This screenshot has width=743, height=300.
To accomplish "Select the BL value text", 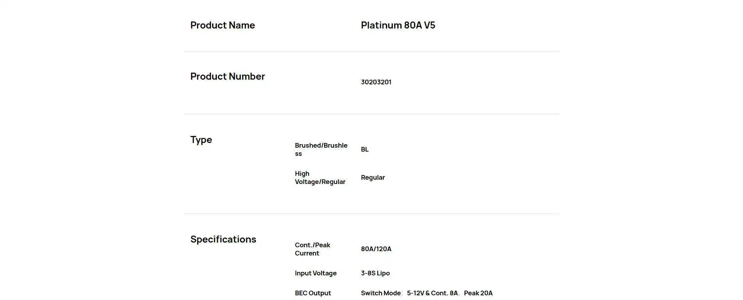I will point(364,149).
